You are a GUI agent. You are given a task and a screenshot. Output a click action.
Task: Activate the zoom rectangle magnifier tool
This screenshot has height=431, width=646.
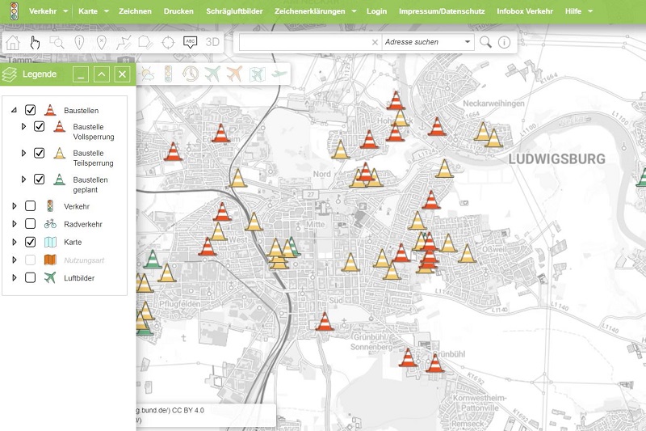pos(57,43)
